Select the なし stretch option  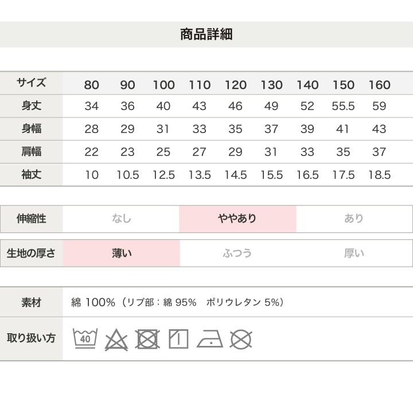point(121,219)
